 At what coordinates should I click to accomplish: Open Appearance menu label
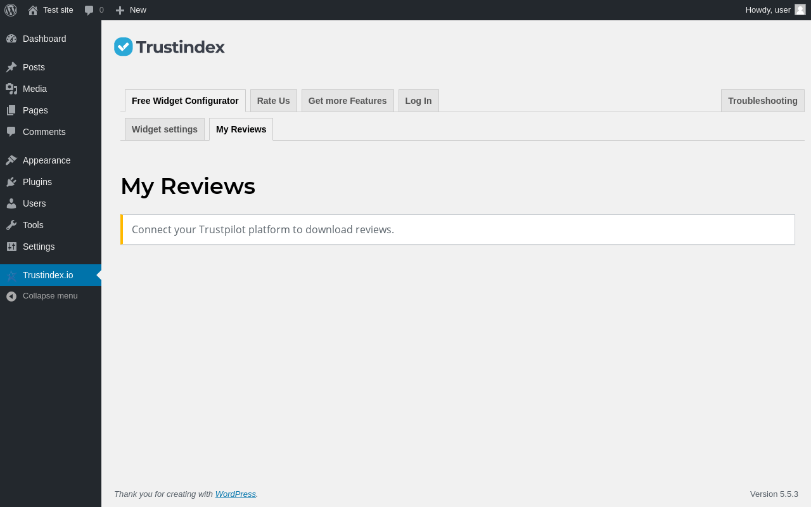click(x=47, y=160)
